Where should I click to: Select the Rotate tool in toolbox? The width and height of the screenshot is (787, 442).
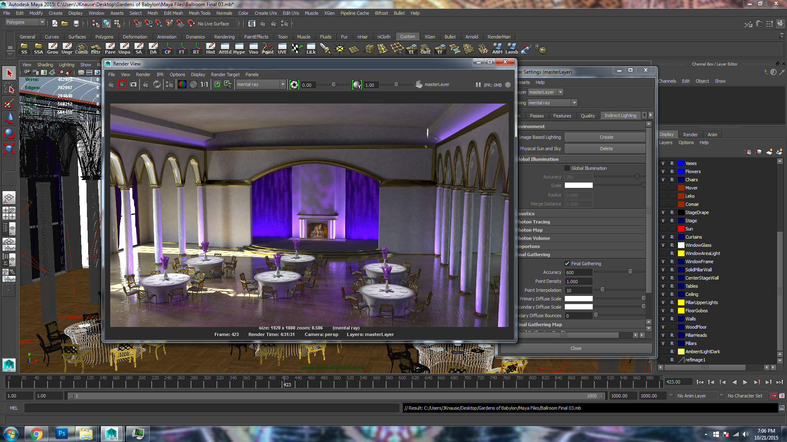(9, 133)
